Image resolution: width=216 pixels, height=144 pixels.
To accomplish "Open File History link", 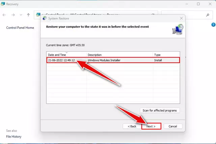I will [x=14, y=137].
